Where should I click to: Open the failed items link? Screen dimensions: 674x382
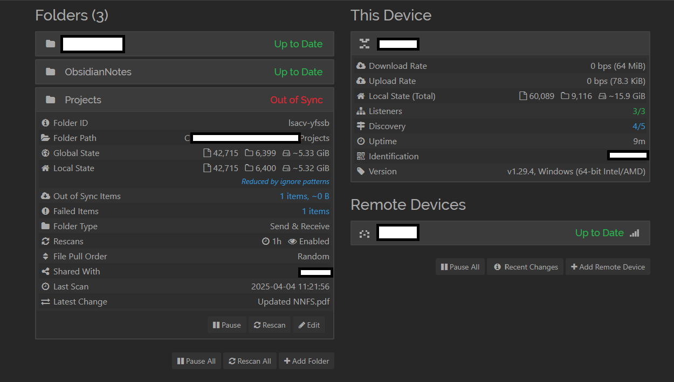315,211
